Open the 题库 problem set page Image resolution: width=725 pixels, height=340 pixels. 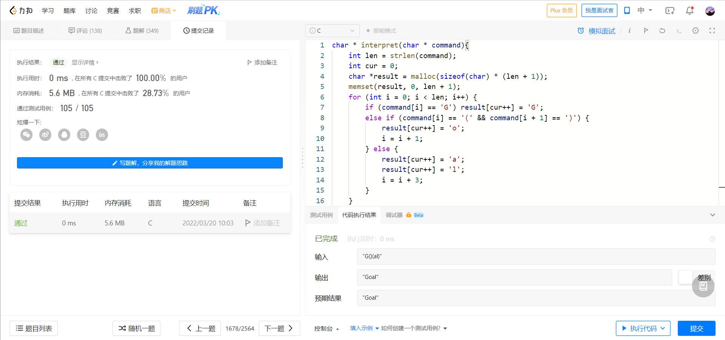pos(69,11)
